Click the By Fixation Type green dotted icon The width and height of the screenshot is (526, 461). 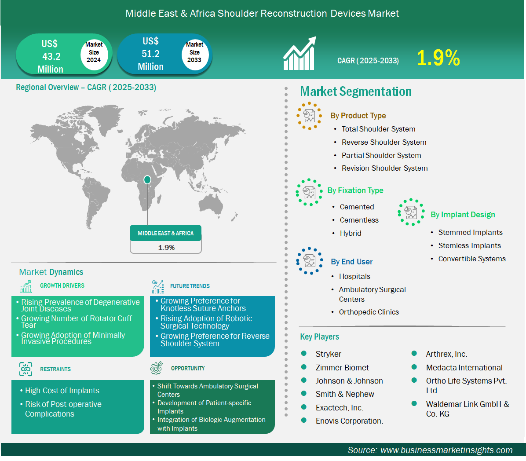click(309, 192)
